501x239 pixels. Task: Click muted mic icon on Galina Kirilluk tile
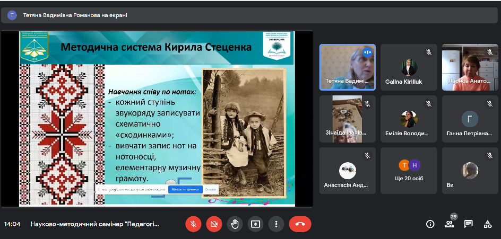coord(429,52)
